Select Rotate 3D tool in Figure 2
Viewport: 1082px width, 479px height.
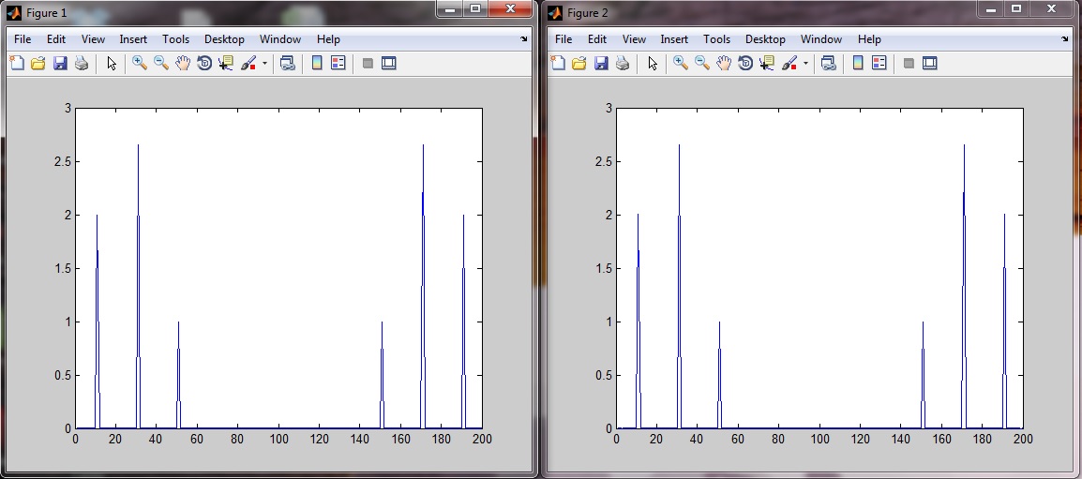(745, 64)
